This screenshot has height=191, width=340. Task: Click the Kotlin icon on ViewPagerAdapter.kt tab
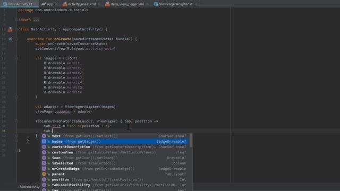pyautogui.click(x=156, y=4)
